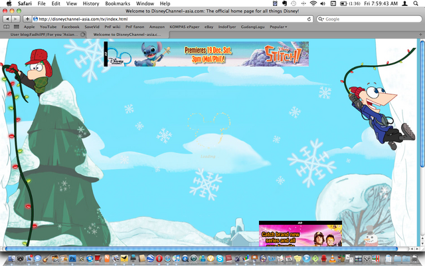
Task: Click the menu bar clock Fri 7:59:43 AM
Action: coord(381,3)
